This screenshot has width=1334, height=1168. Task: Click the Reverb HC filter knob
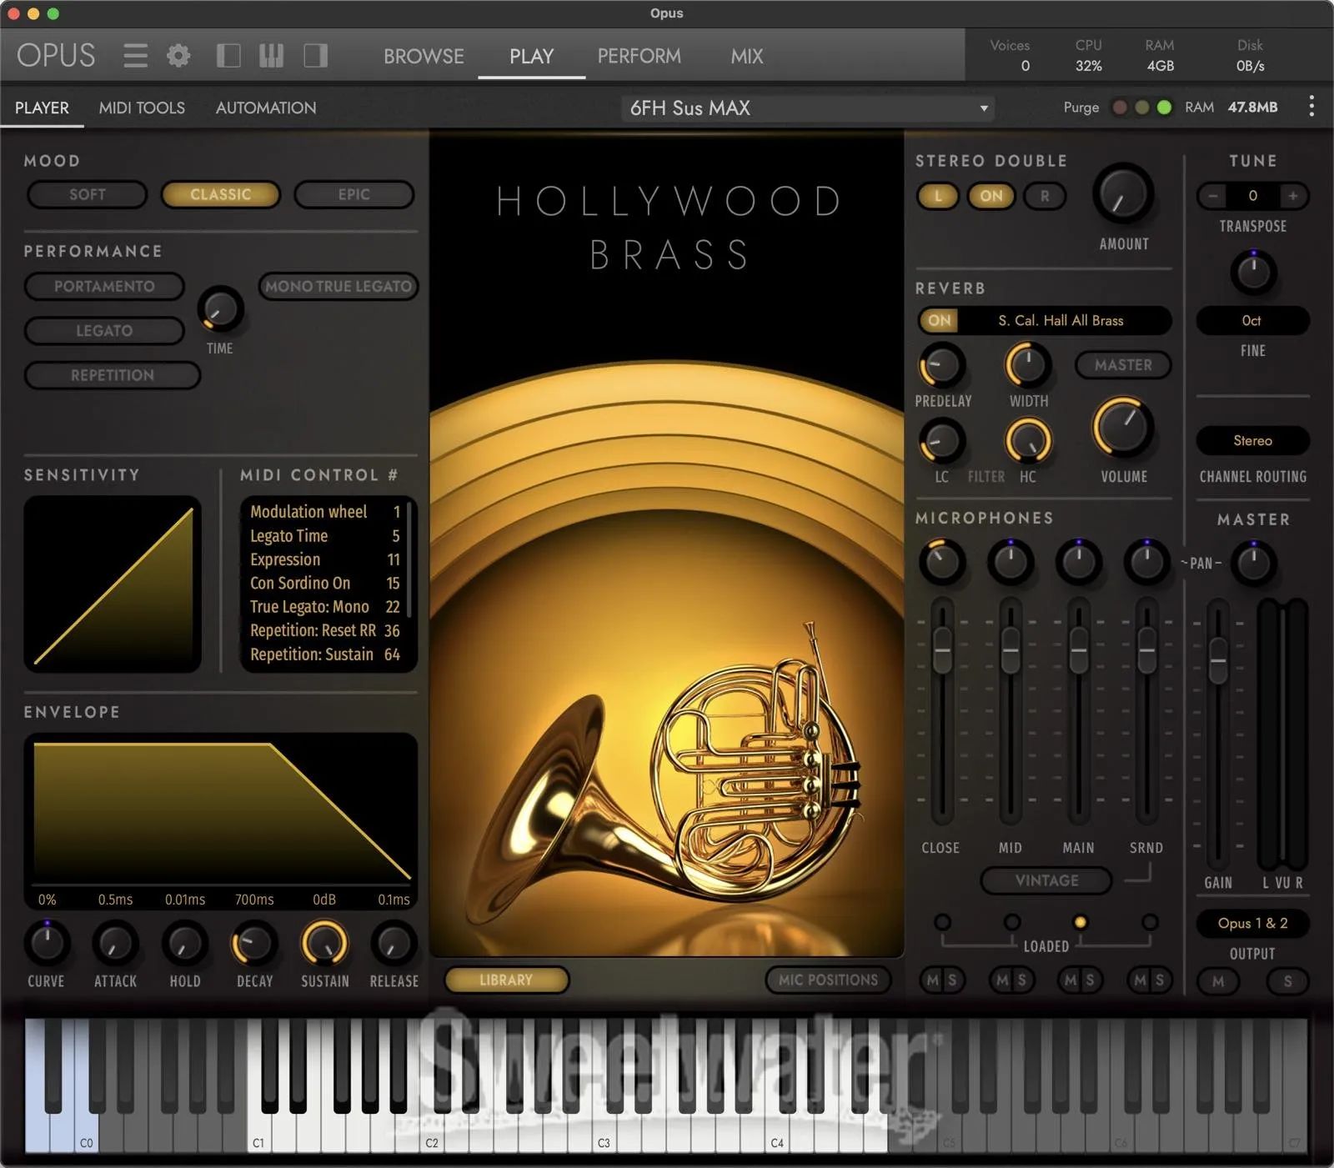1028,441
